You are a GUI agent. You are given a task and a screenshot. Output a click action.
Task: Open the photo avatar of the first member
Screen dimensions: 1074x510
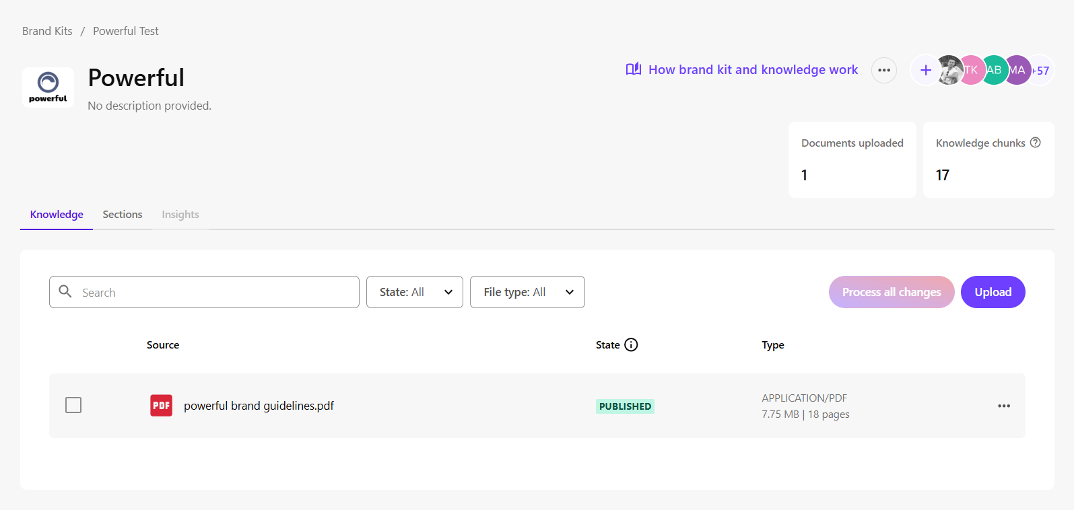pos(949,70)
